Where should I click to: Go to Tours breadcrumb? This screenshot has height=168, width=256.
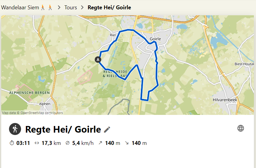(x=71, y=7)
